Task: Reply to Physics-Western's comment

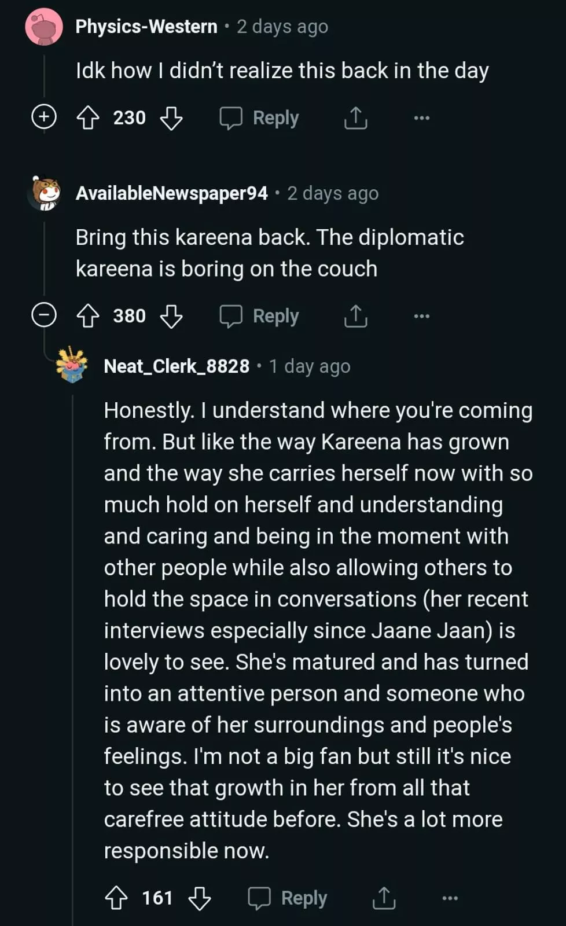Action: point(259,118)
